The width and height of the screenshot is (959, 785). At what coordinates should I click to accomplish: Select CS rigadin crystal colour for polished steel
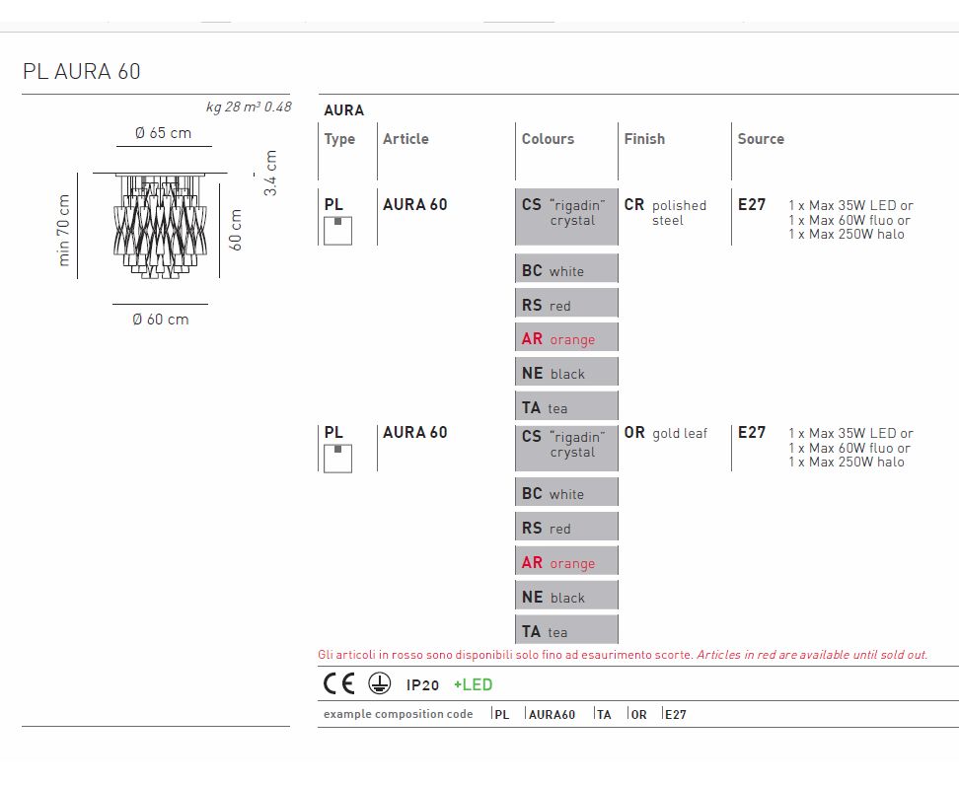coord(566,216)
